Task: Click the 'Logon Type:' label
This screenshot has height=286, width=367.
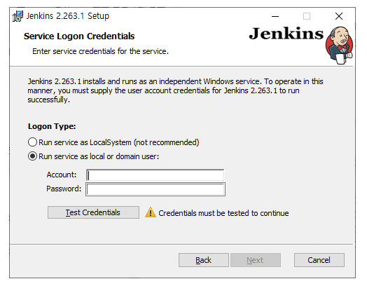Action: (x=52, y=126)
